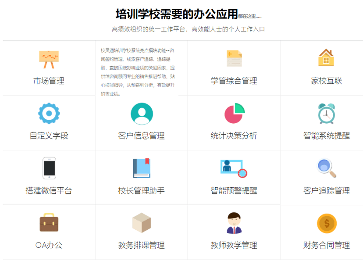Select the 统计决策分析 label

pyautogui.click(x=234, y=136)
